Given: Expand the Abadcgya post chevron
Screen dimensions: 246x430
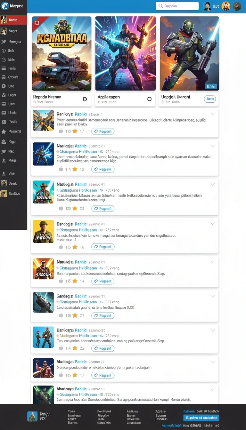Looking at the screenshot, I should pyautogui.click(x=212, y=390).
